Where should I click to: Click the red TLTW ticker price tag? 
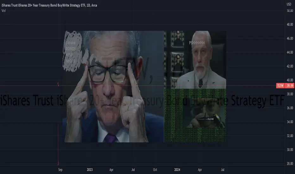point(280,86)
